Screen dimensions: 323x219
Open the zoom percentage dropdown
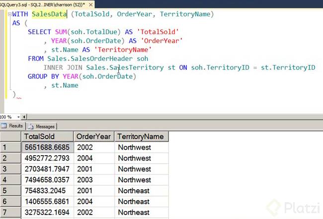[17, 117]
